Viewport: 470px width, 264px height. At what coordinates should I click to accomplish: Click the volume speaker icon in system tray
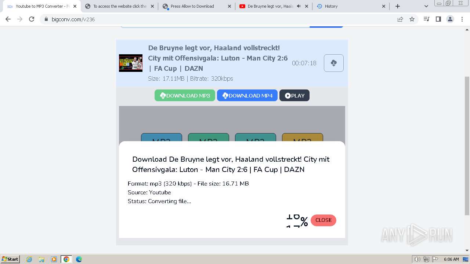[x=417, y=259]
